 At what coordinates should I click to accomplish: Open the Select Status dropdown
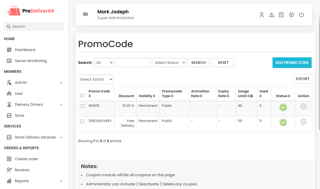coord(169,63)
